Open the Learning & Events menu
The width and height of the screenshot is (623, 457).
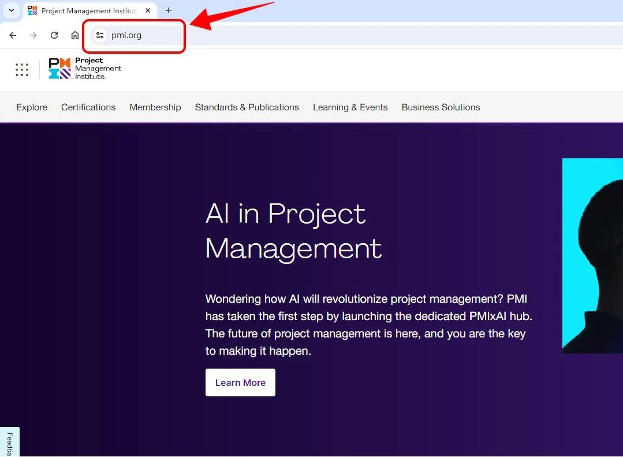350,107
